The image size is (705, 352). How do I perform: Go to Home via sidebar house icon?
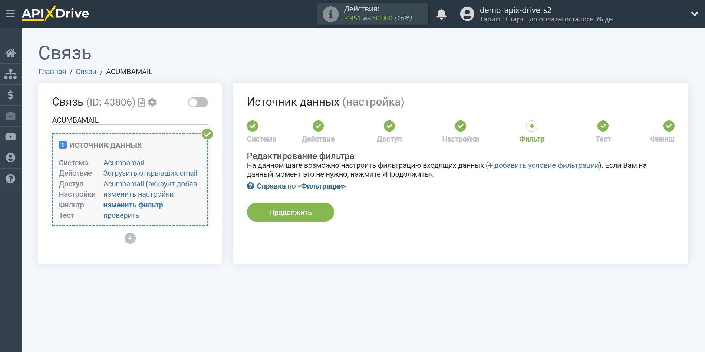tap(10, 53)
